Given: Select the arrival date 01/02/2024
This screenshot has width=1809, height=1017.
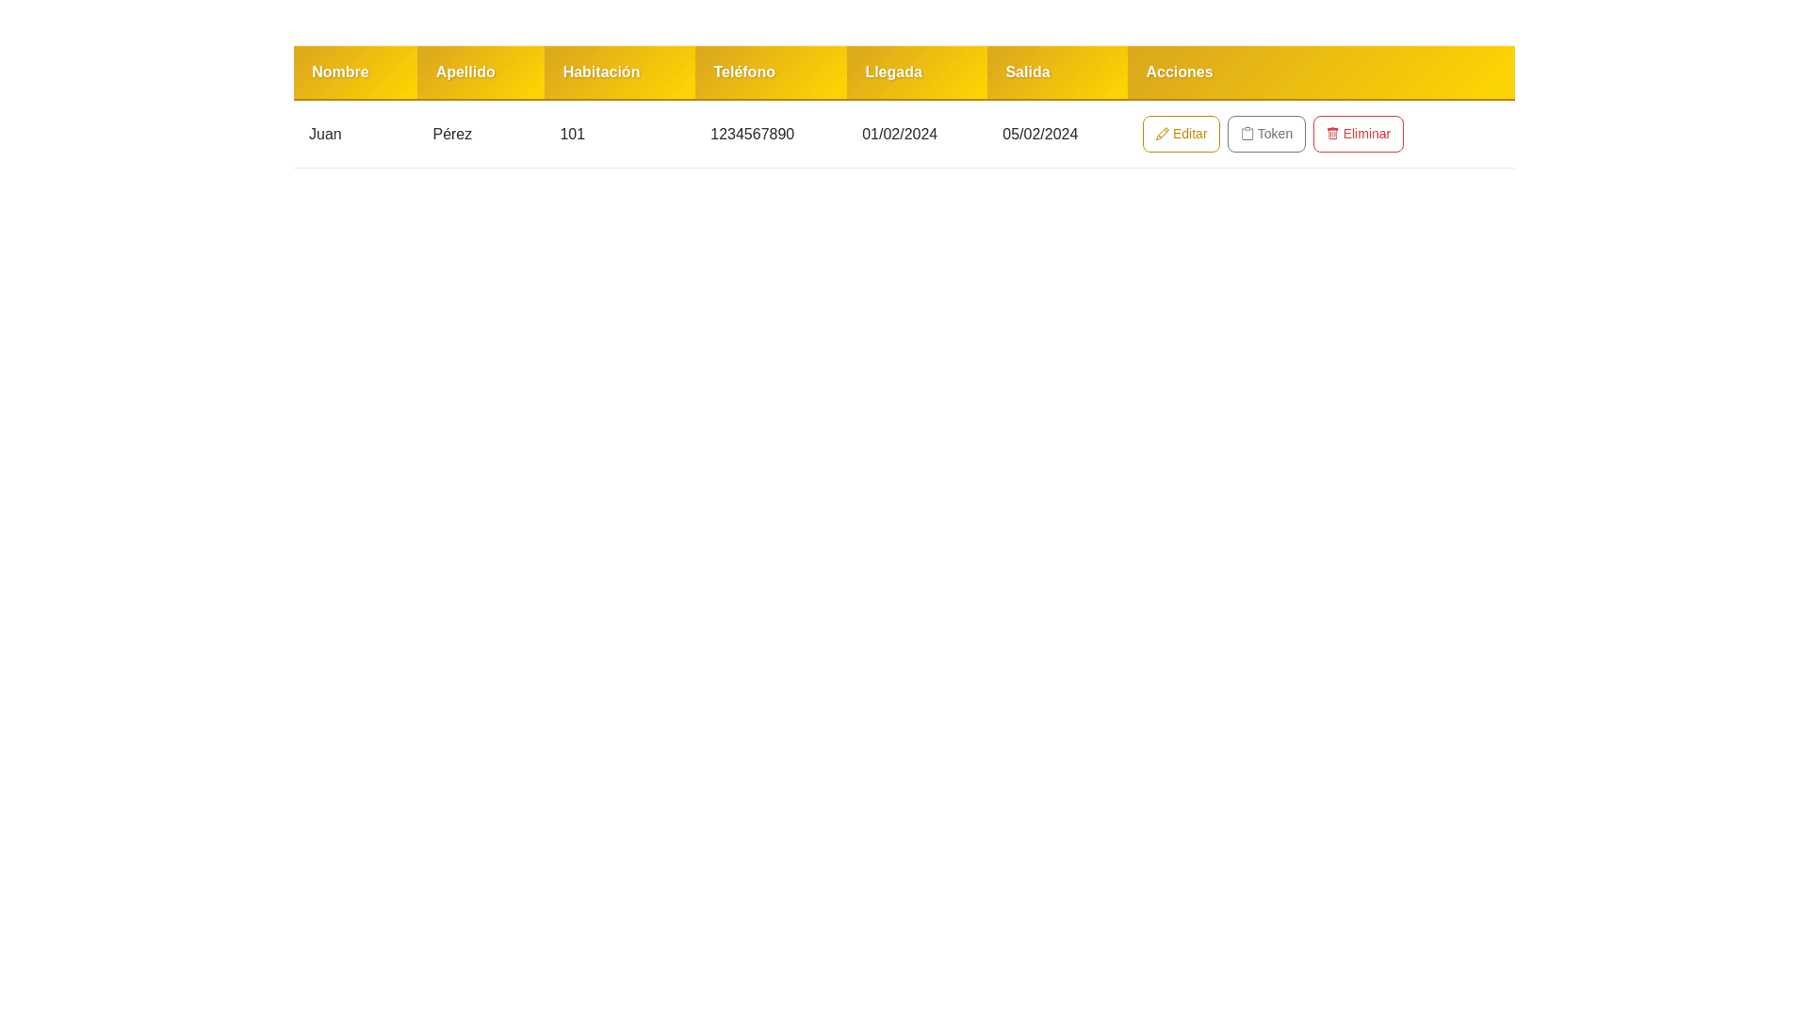Looking at the screenshot, I should (x=899, y=135).
